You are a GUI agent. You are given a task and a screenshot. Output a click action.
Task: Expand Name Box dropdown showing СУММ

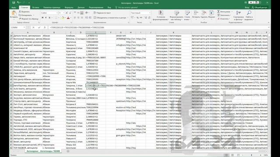pyautogui.click(x=24, y=27)
